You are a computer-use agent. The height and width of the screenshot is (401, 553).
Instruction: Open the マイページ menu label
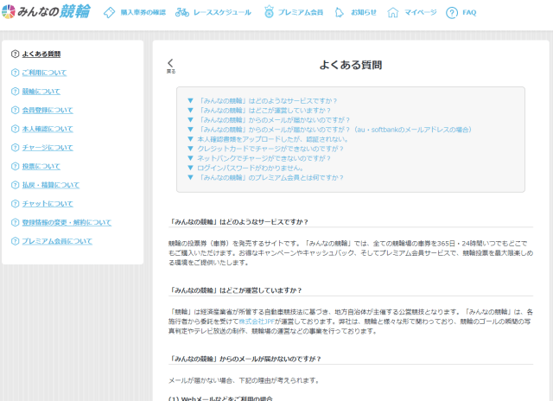tap(421, 13)
